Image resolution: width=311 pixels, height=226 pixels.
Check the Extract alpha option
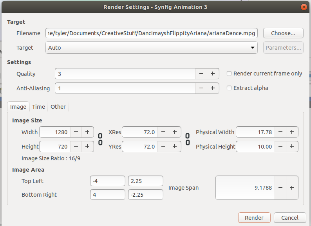point(229,88)
